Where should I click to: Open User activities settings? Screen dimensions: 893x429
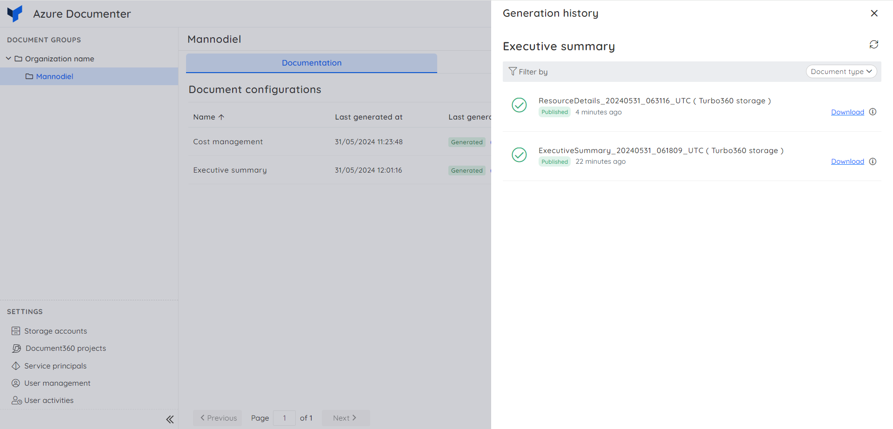click(x=49, y=400)
